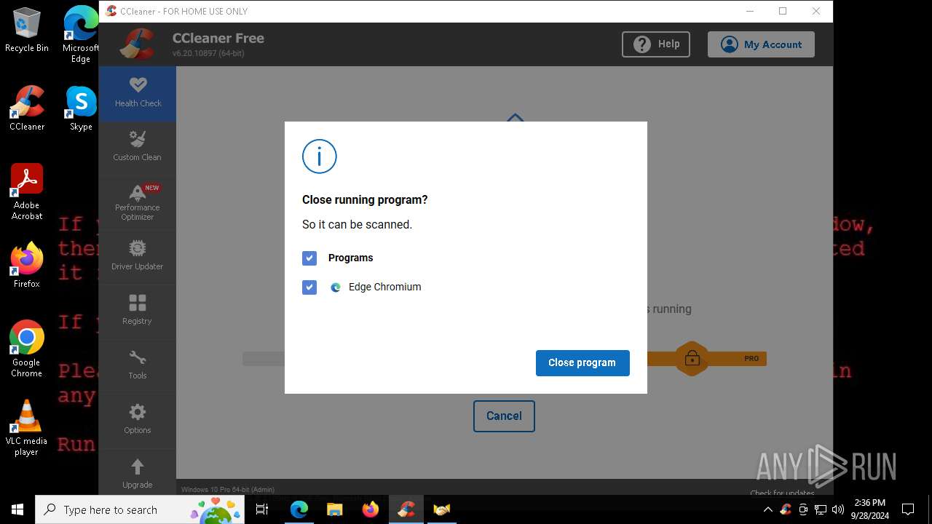Open the Driver Updater section

point(138,256)
